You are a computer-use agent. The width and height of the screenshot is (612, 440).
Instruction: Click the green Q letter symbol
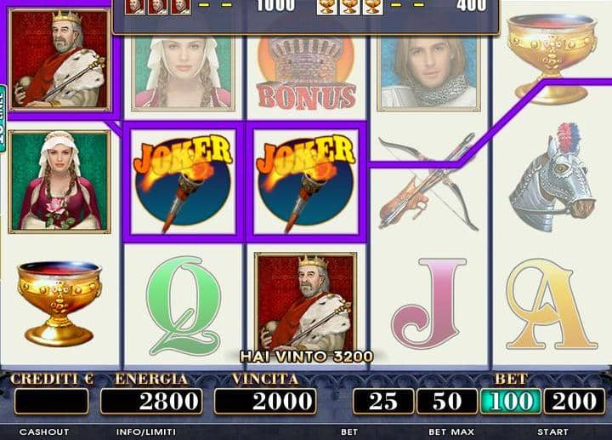click(x=183, y=304)
